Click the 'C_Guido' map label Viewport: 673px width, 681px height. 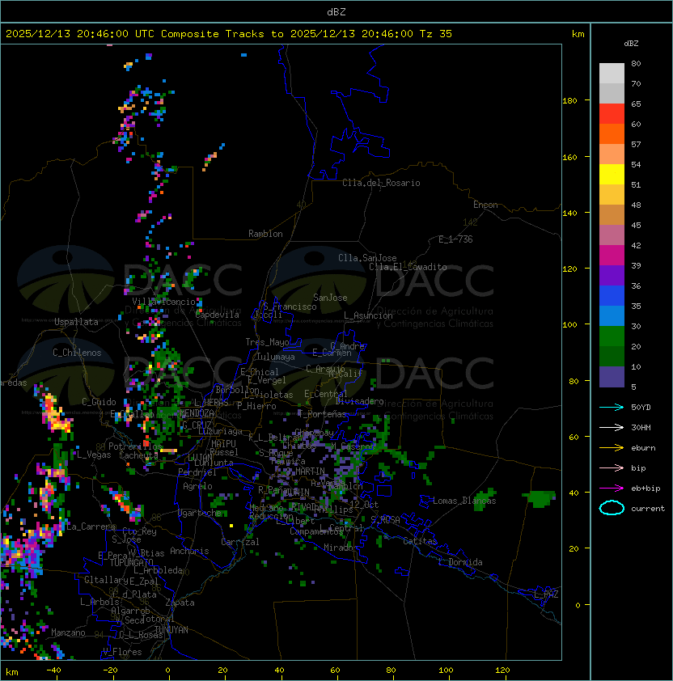(99, 402)
